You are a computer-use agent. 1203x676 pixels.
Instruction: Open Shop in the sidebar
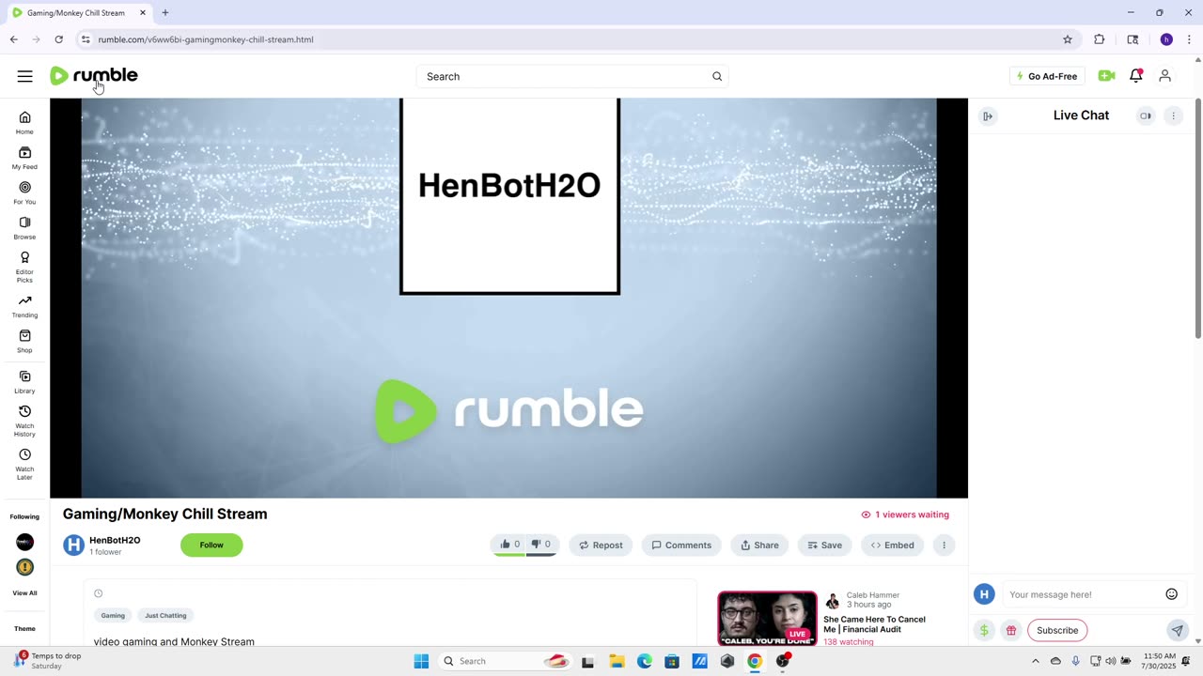(24, 342)
